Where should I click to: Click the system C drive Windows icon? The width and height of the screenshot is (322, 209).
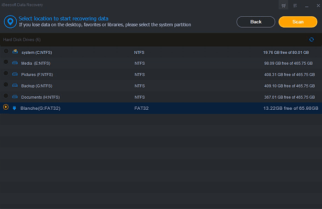[x=15, y=52]
